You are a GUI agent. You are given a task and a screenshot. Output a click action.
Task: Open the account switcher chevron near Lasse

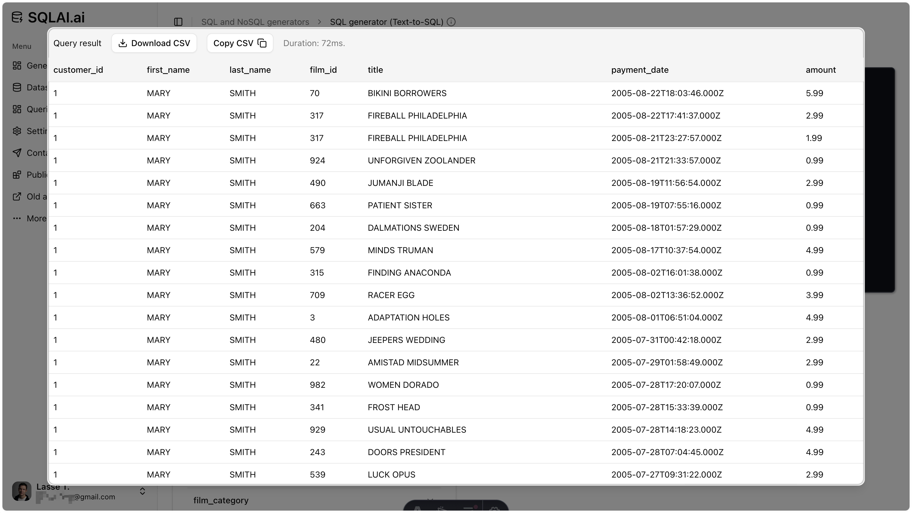click(x=143, y=491)
